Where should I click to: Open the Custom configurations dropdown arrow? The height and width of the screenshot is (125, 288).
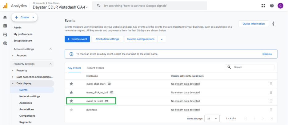(x=162, y=39)
